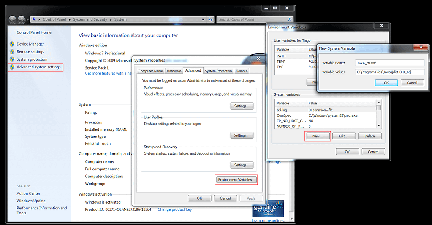Screen dimensions: 432x225
Task: Click the search magnifier icon in Control Panel
Action: click(290, 19)
